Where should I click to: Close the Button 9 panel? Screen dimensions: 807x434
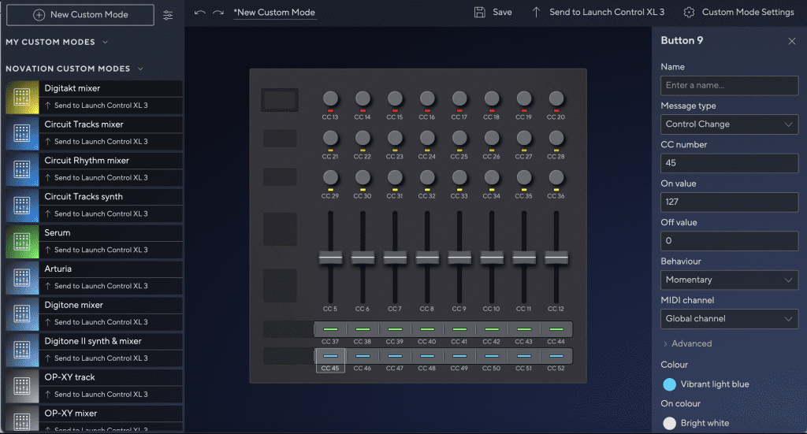point(792,41)
